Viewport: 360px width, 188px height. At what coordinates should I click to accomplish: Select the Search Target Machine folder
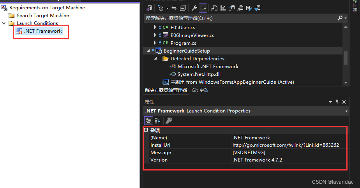click(43, 16)
